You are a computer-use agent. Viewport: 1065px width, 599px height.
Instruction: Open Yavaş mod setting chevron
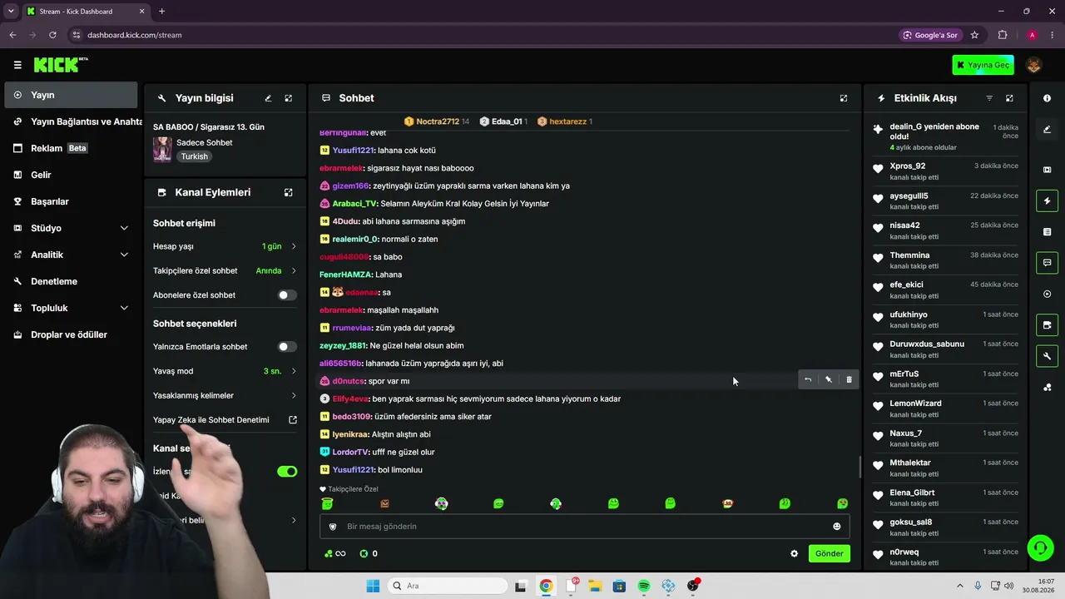294,371
